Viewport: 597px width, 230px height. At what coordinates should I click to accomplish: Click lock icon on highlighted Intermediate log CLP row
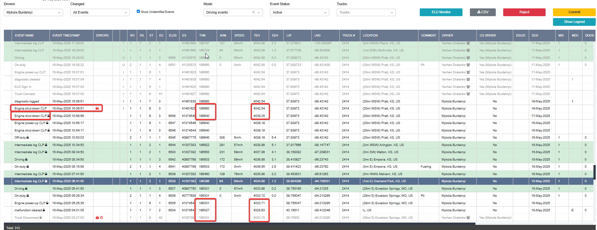click(46, 181)
